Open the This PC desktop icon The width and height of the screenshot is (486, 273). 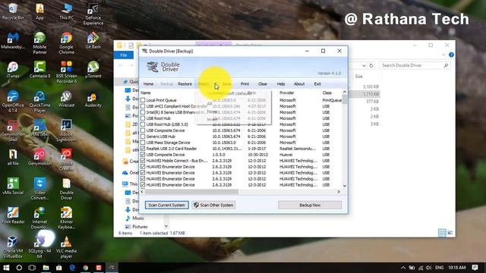(66, 11)
